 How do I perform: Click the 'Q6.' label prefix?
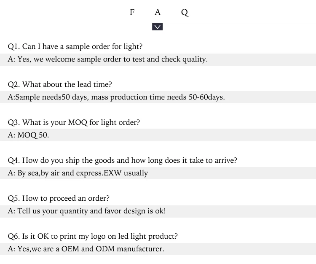point(13,236)
